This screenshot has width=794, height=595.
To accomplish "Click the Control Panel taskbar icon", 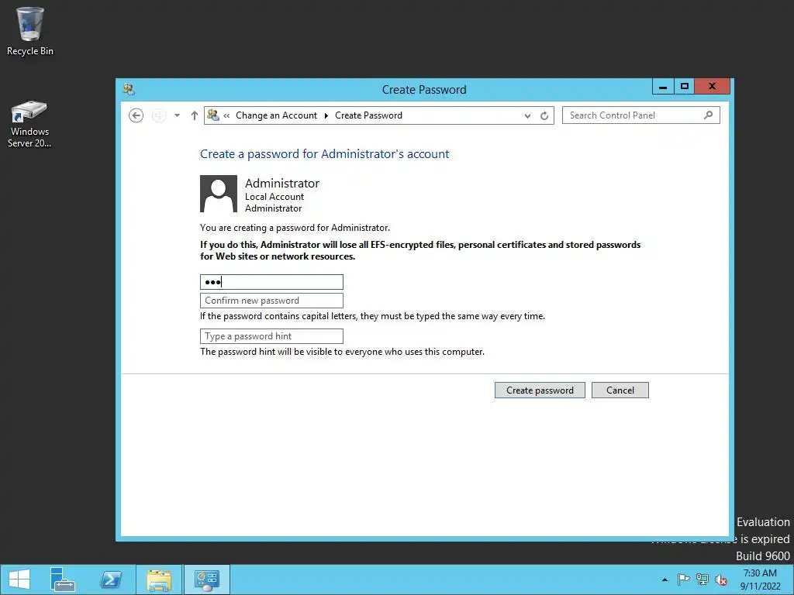I will tap(206, 580).
